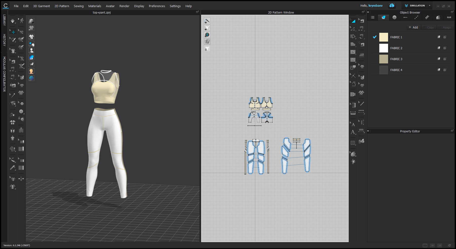The height and width of the screenshot is (249, 456).
Task: Click the Assign fabric button
Action: point(445,27)
